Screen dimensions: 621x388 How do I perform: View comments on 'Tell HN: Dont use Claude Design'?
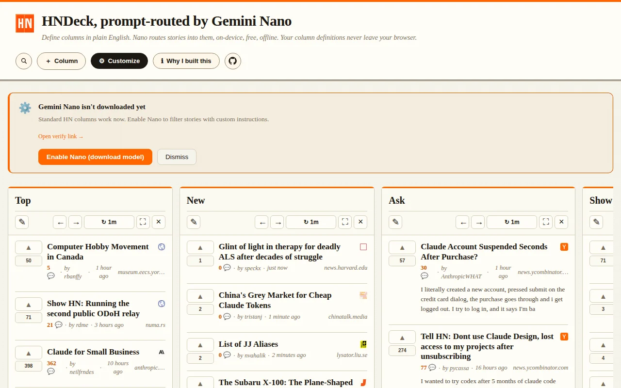tap(428, 368)
